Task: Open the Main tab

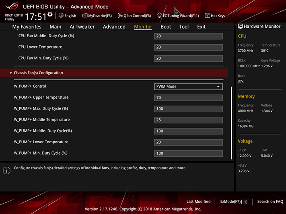Action: pos(56,27)
